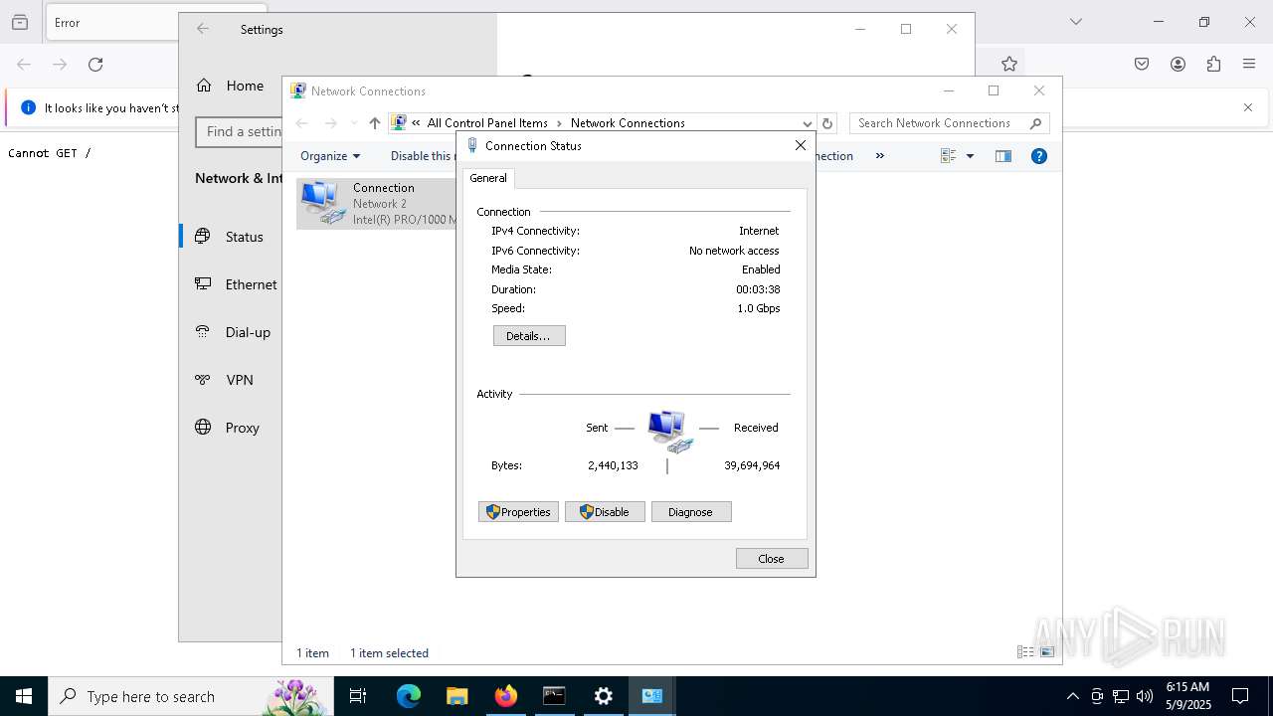Open view options dropdown arrow

coord(970,156)
